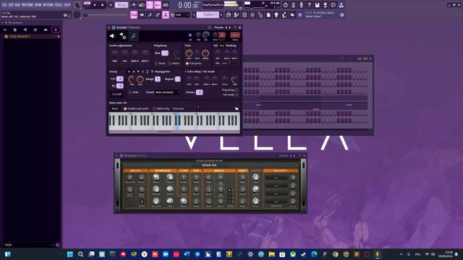Open the Pattern 1 selector

pyautogui.click(x=208, y=14)
